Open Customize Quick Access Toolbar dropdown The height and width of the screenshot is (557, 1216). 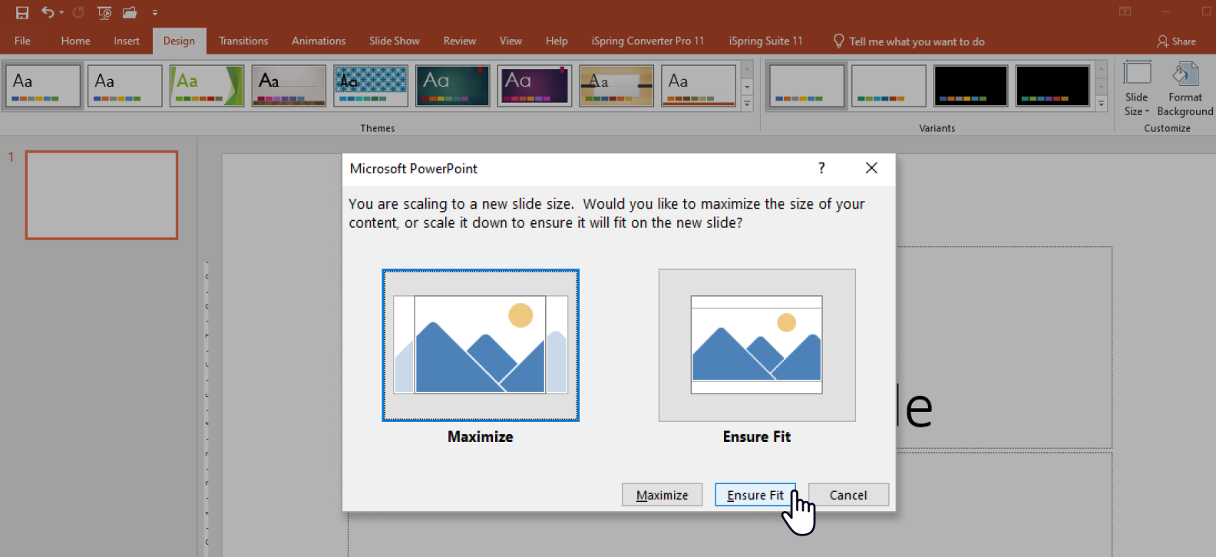tap(155, 12)
